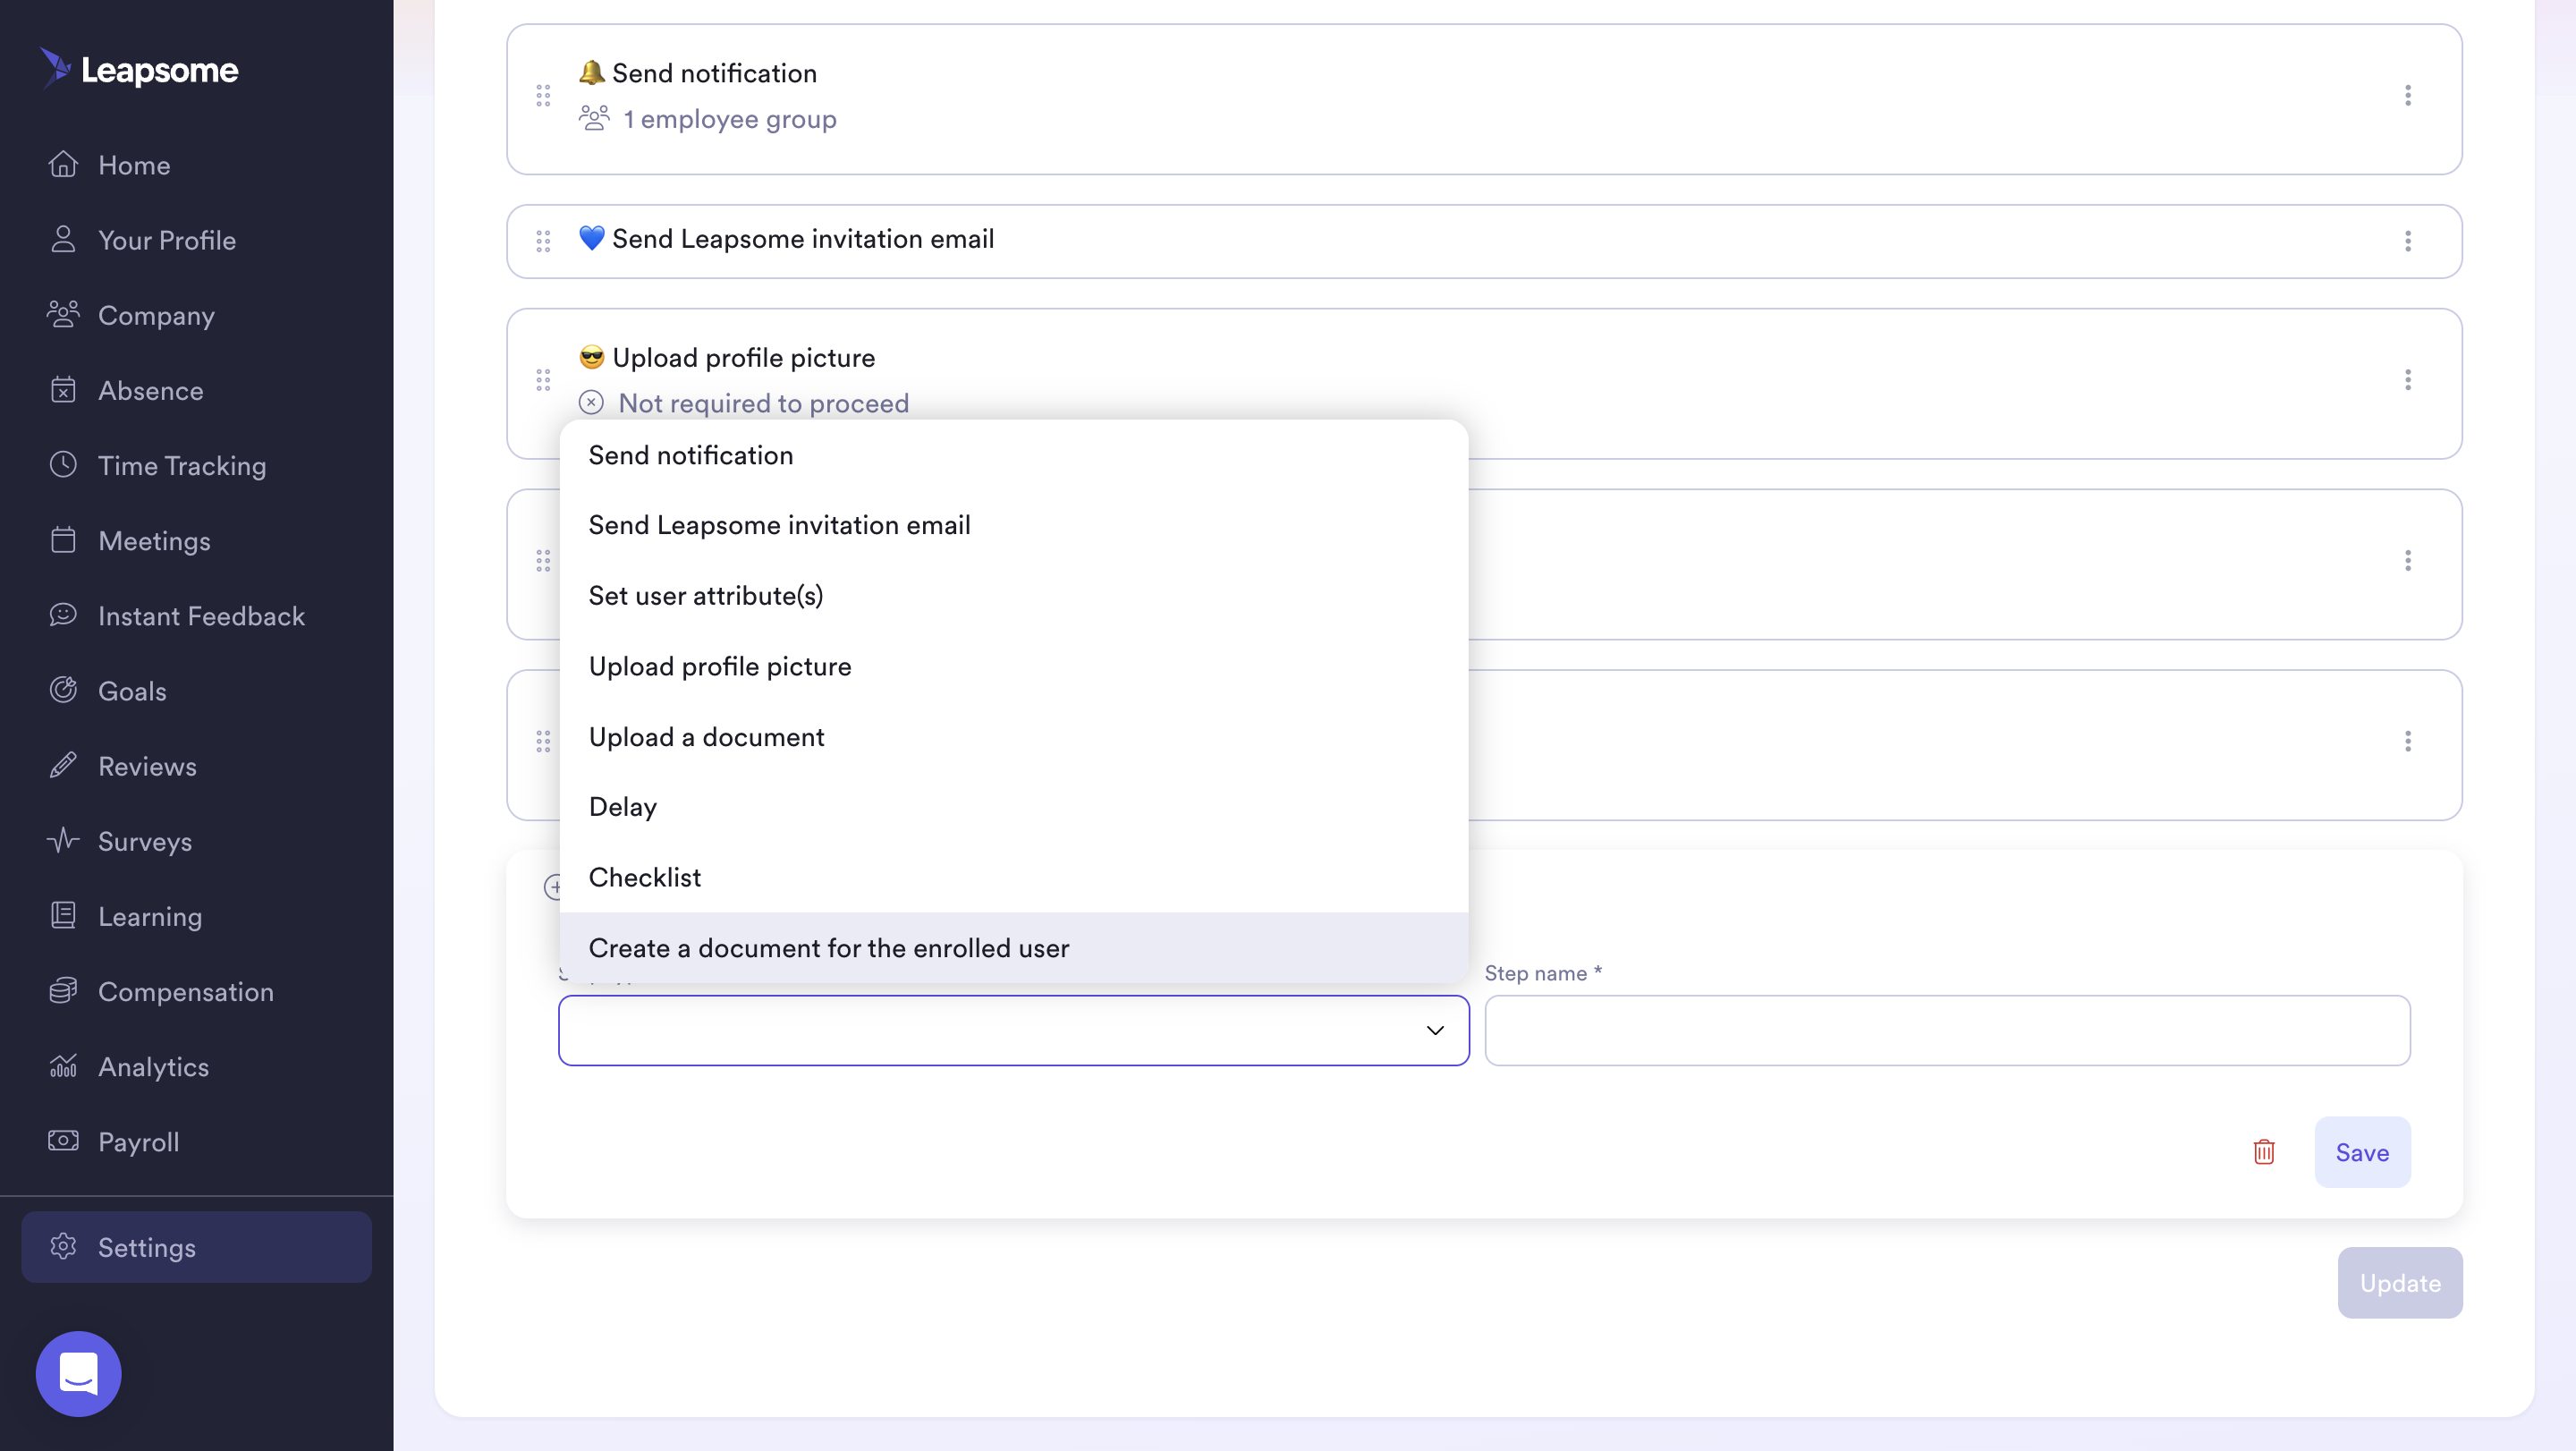The height and width of the screenshot is (1451, 2576).
Task: Open the Send notification step options menu
Action: 2407,96
